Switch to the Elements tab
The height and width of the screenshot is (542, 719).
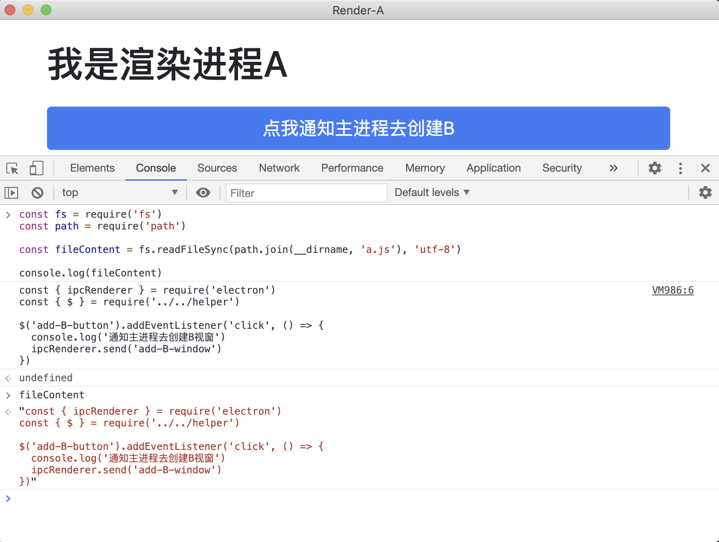tap(93, 168)
